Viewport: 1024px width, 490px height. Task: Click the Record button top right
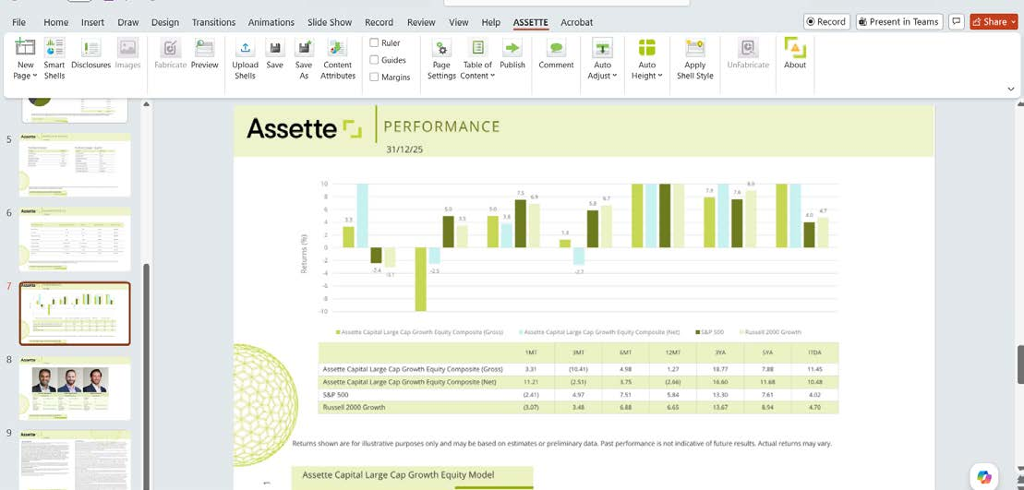point(826,21)
